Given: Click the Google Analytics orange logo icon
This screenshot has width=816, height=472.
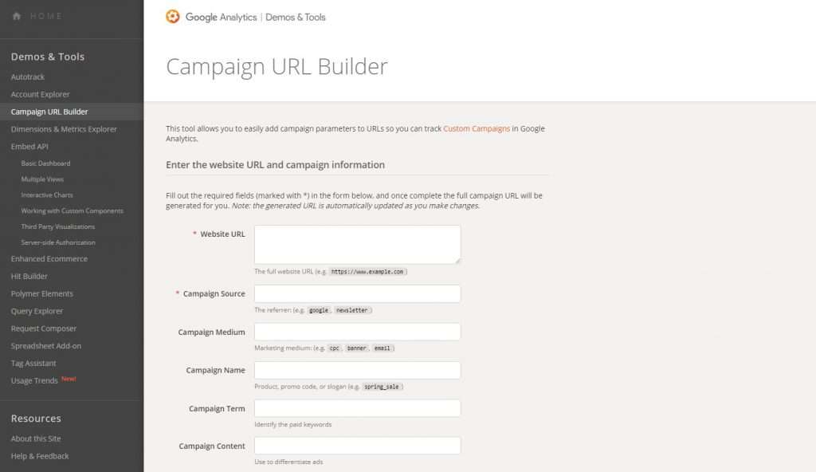Looking at the screenshot, I should coord(173,17).
